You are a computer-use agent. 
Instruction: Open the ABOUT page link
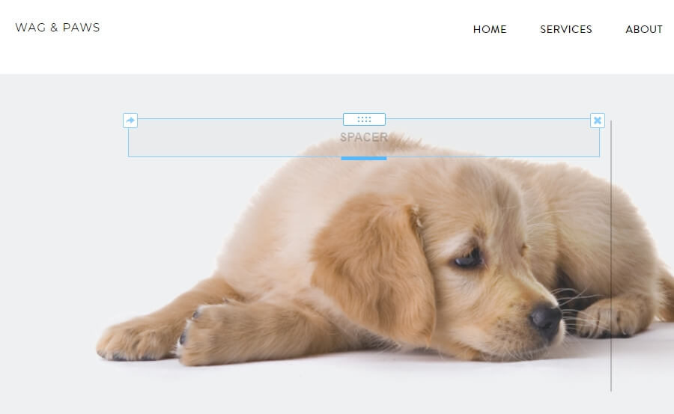pos(644,29)
